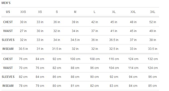This screenshot has width=169, height=91.
Task: Select the 52 in chest cell
Action: tap(153, 22)
